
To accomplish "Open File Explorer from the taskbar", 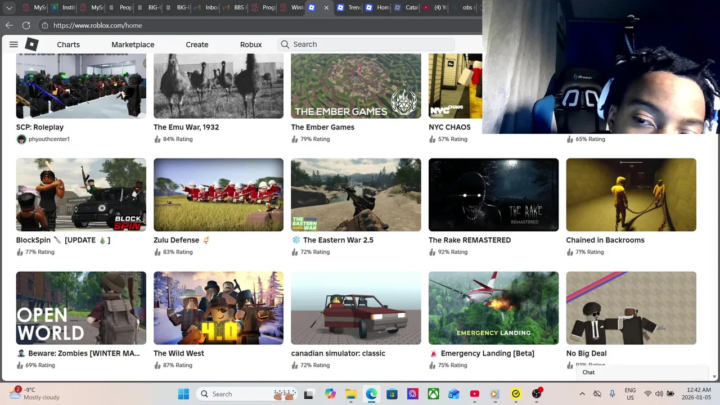I will point(350,394).
